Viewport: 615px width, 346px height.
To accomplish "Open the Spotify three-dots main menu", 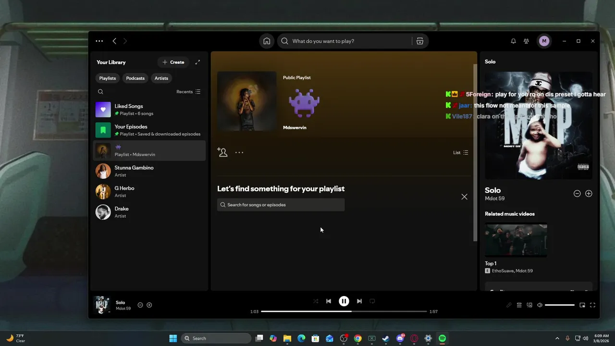I will [x=99, y=41].
